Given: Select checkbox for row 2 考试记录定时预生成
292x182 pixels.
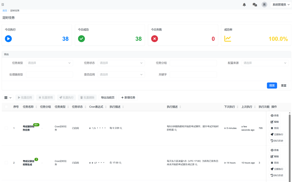Looking at the screenshot, I should click(6, 163).
